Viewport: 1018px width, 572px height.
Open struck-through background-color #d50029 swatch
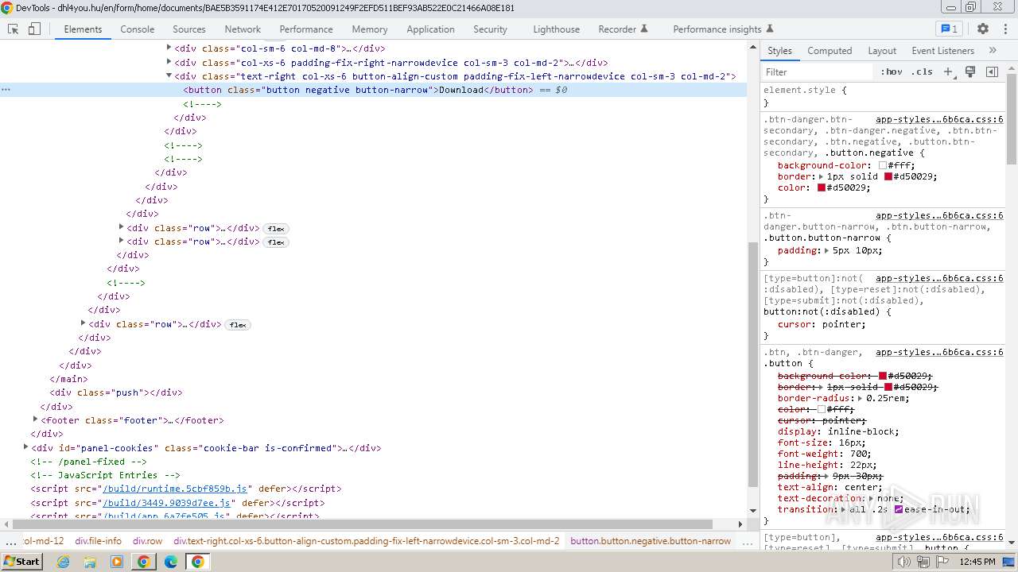pos(883,376)
